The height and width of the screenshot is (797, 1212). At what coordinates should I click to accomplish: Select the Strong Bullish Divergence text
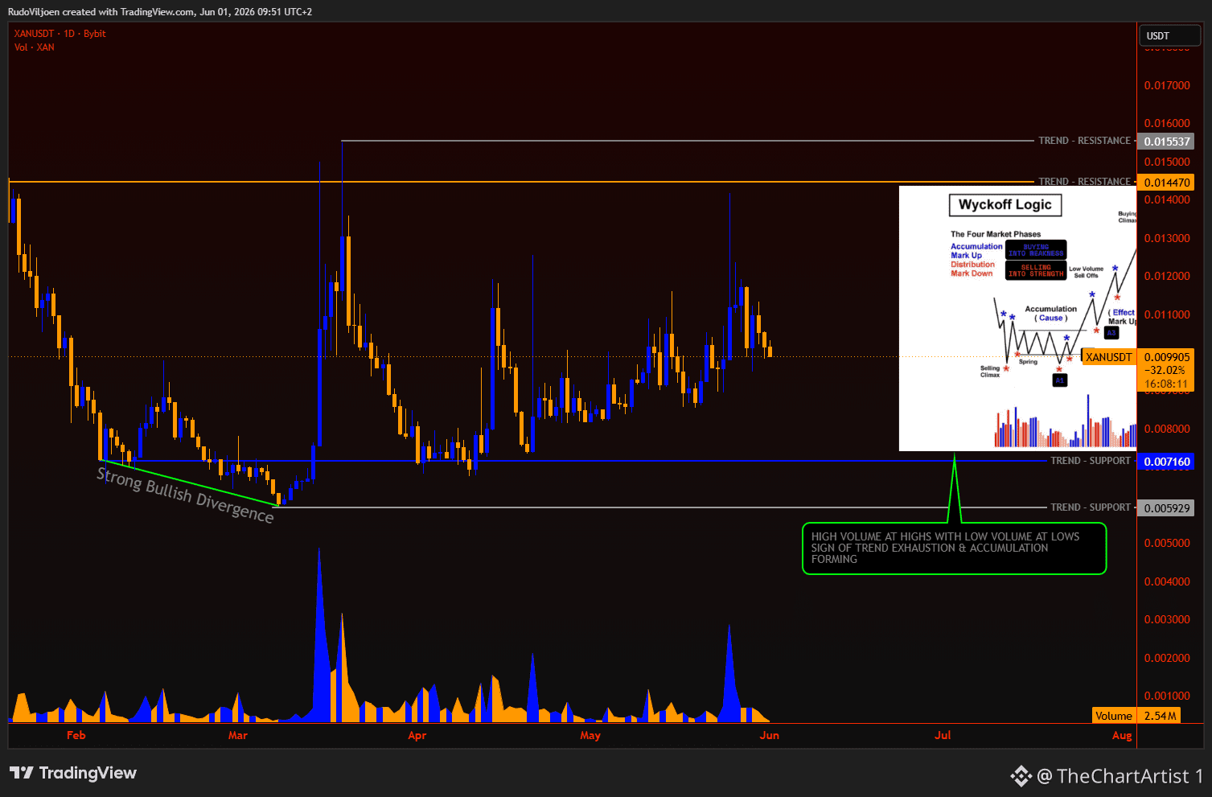185,495
